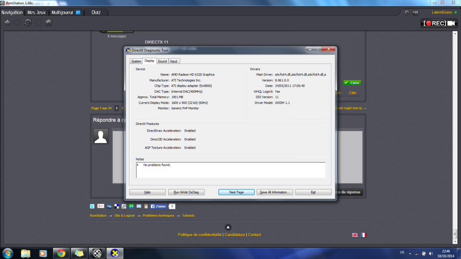The height and width of the screenshot is (259, 461).
Task: Click the Exit button in DxDiag
Action: (313, 192)
